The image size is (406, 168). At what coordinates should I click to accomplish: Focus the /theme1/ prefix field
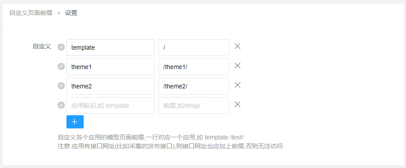point(194,67)
